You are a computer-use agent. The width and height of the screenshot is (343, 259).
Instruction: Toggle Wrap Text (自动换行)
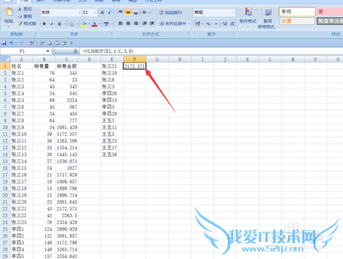171,12
